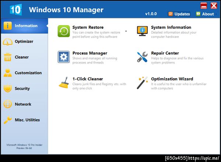Click the Security shield icon
This screenshot has width=221, height=162.
[x=8, y=89]
